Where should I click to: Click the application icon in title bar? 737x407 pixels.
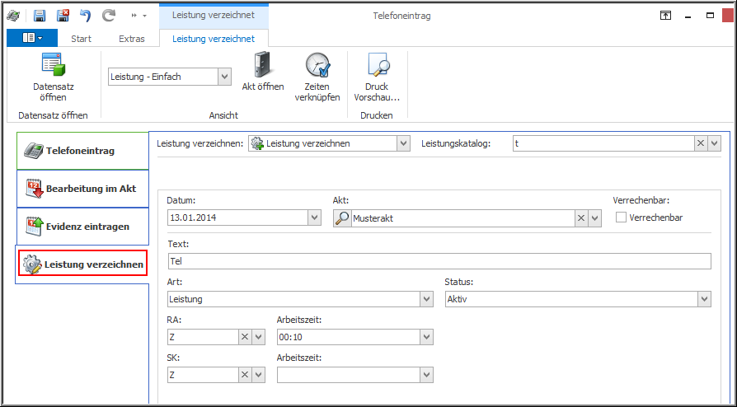pyautogui.click(x=12, y=16)
